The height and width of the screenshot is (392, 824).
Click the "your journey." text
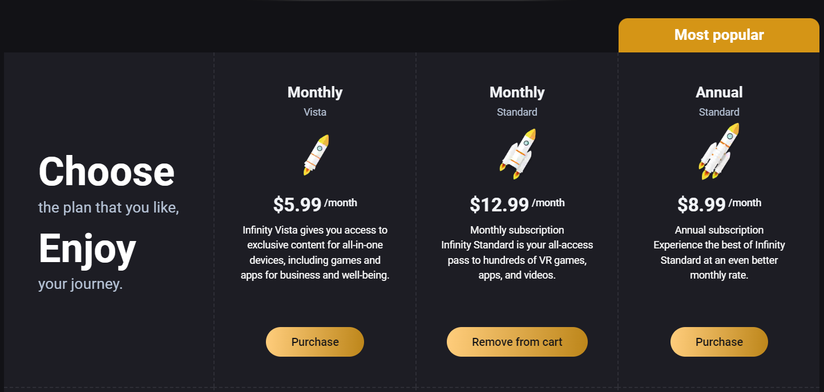click(x=80, y=284)
